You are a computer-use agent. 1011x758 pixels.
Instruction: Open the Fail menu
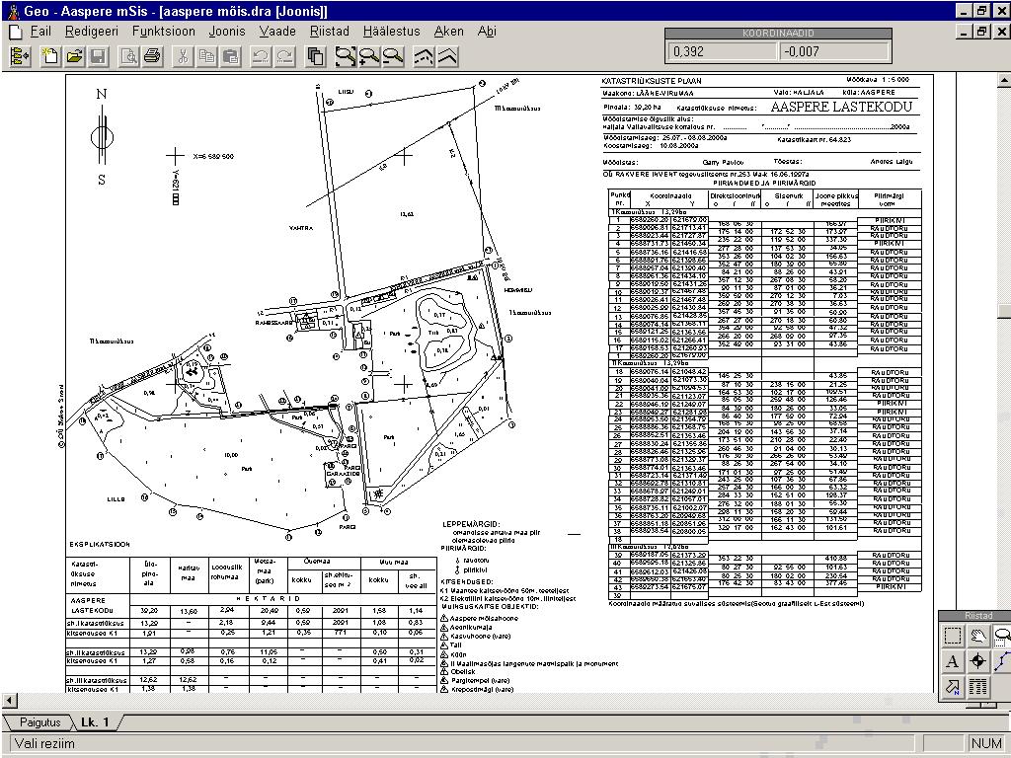click(x=40, y=31)
